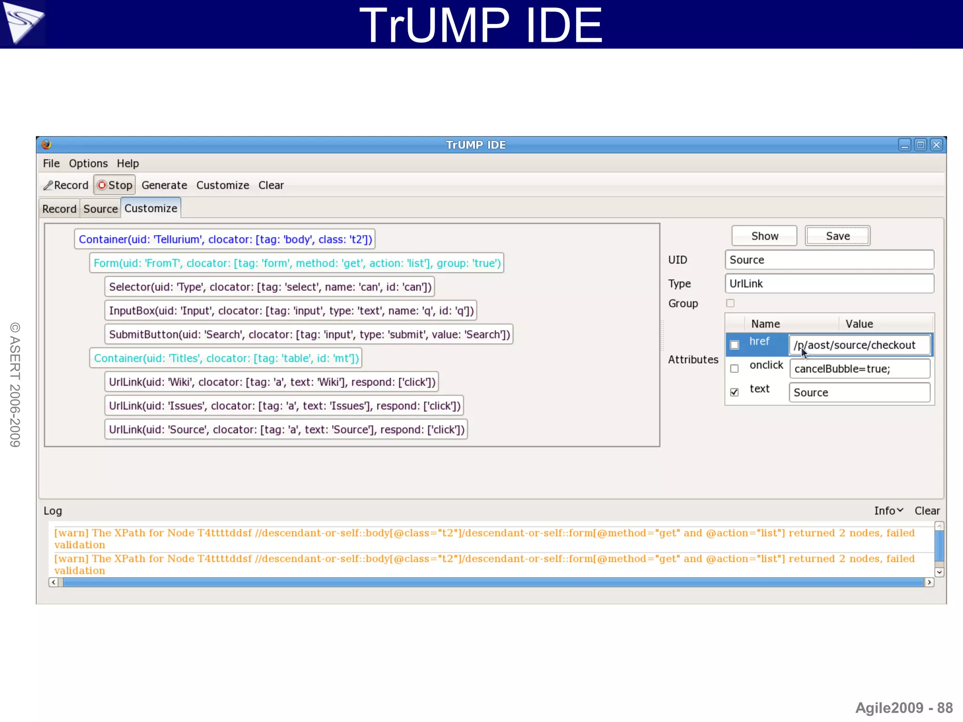The width and height of the screenshot is (963, 722).
Task: Open the Info log level dropdown
Action: point(888,511)
